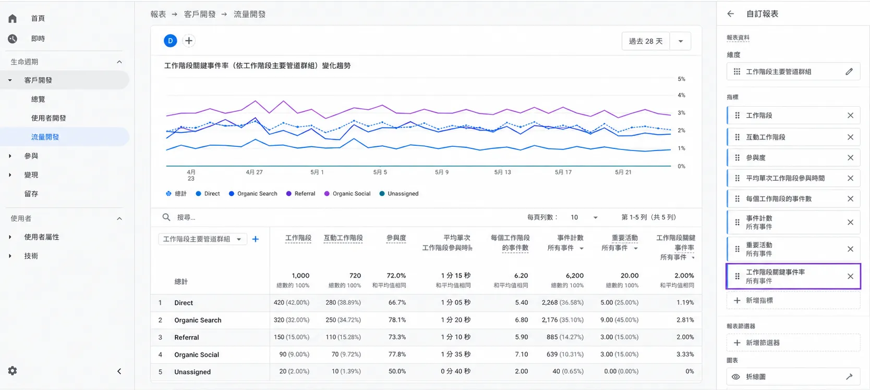Open line chart options via arrow icon
Screen dimensions: 870x390
[849, 376]
